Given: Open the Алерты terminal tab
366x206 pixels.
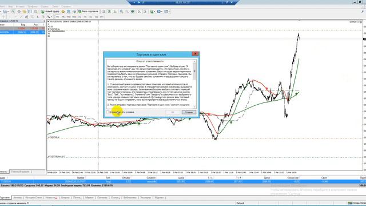Looking at the screenshot, I should (65, 197).
